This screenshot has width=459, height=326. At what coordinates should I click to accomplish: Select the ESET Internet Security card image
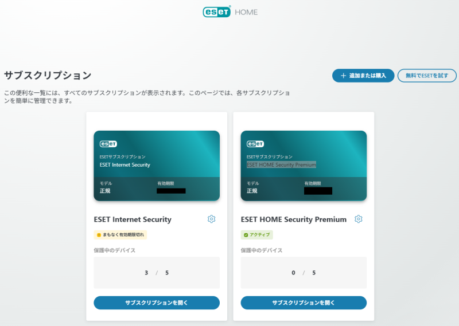click(157, 166)
